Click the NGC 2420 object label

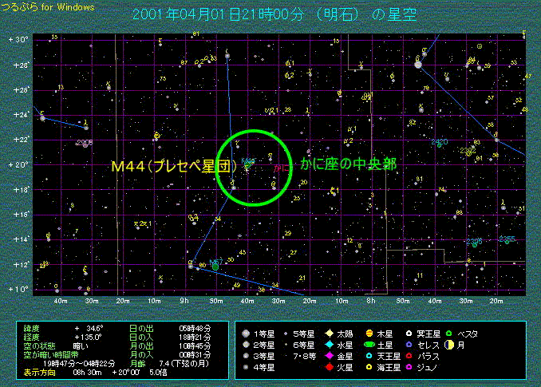[x=439, y=142]
